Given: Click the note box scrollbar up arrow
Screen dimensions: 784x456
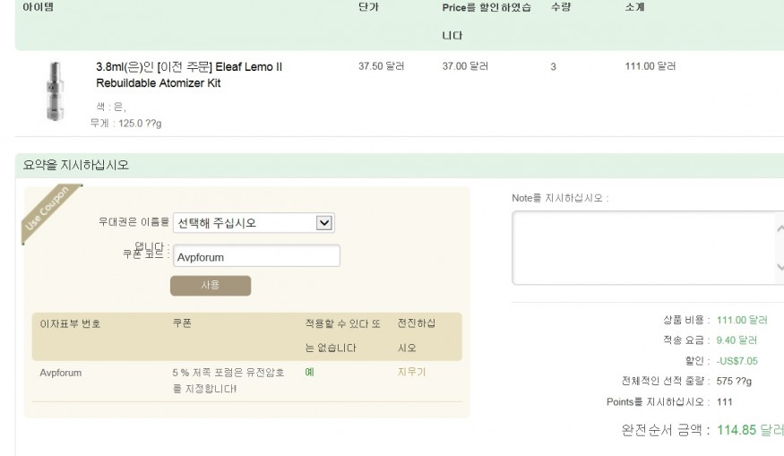Looking at the screenshot, I should tap(780, 229).
